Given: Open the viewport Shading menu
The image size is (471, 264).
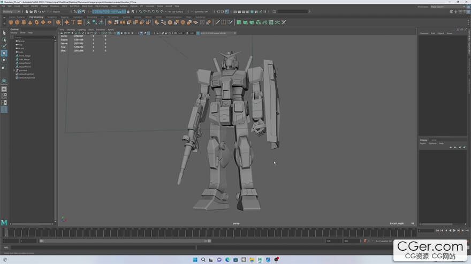Looking at the screenshot, I should pos(71,30).
